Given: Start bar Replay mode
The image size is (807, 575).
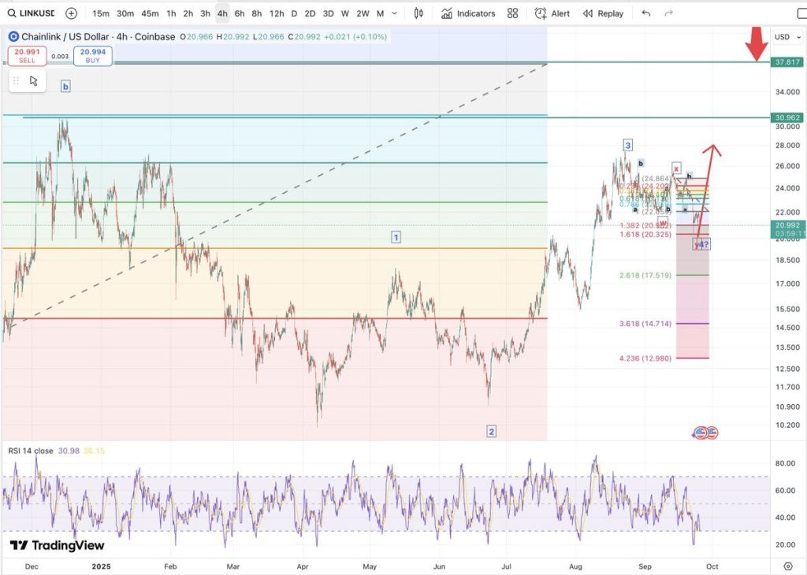Looking at the screenshot, I should click(x=603, y=13).
